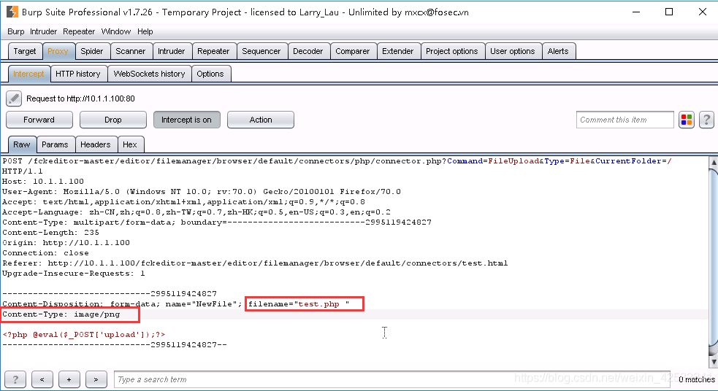Open the Action dropdown button
Screen dimensions: 718x391
click(x=261, y=120)
